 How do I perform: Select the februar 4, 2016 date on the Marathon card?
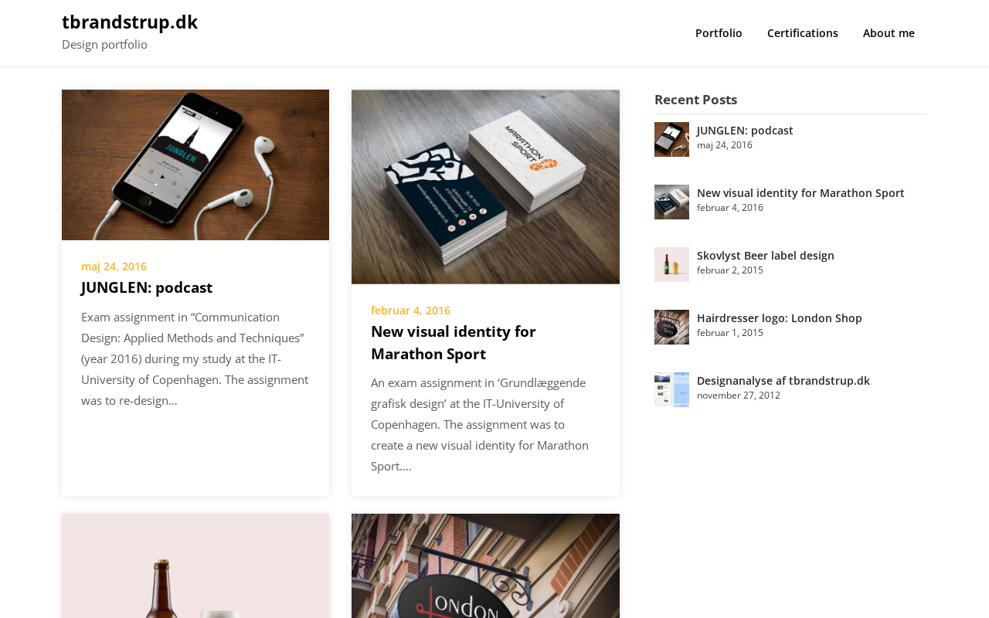coord(410,311)
